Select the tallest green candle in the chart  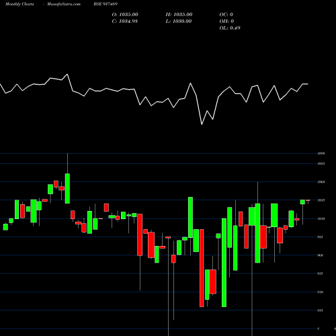coord(224,263)
